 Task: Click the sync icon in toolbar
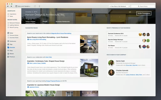point(35,6)
